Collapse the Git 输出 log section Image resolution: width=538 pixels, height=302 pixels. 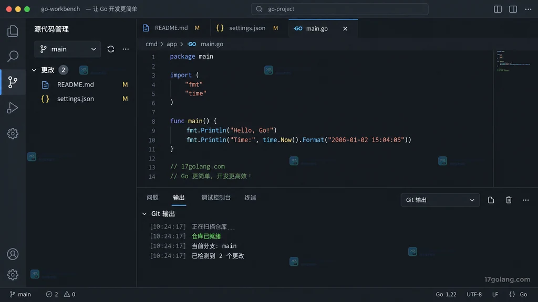coord(144,214)
